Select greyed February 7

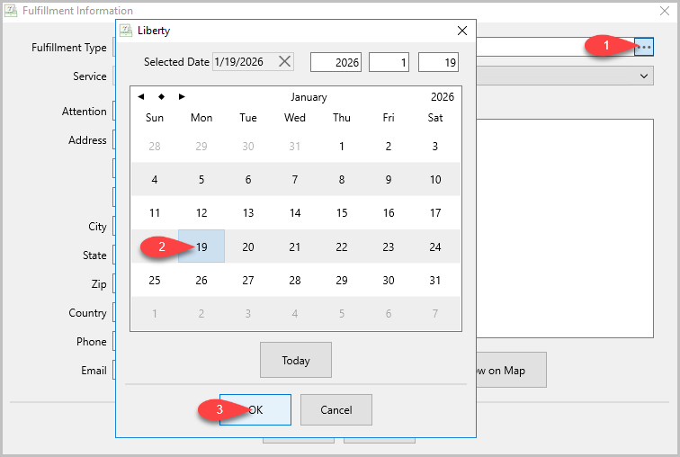pos(435,313)
